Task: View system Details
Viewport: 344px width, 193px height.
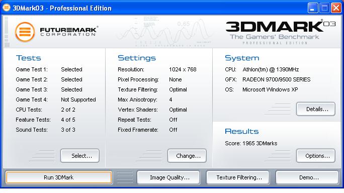Action: [316, 109]
